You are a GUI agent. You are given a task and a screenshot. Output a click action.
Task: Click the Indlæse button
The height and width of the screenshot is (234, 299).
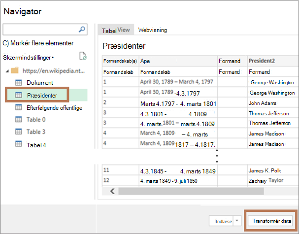pos(221,221)
